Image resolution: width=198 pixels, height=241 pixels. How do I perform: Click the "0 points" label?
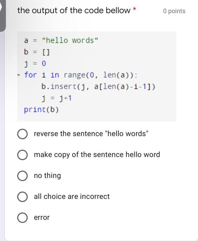tap(175, 11)
